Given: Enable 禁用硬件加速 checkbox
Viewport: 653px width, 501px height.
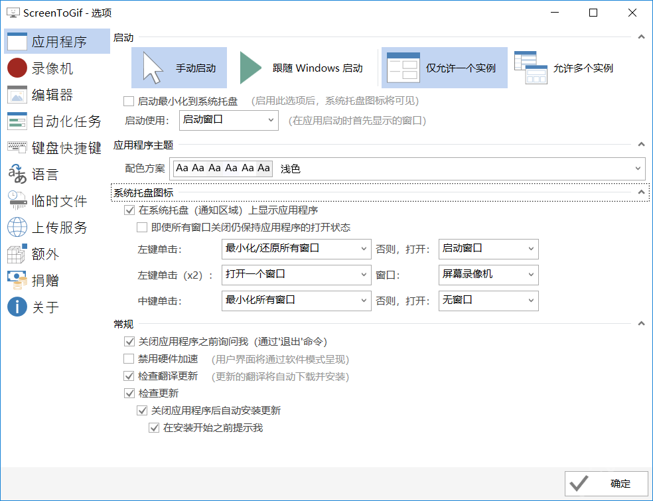Looking at the screenshot, I should pos(129,358).
